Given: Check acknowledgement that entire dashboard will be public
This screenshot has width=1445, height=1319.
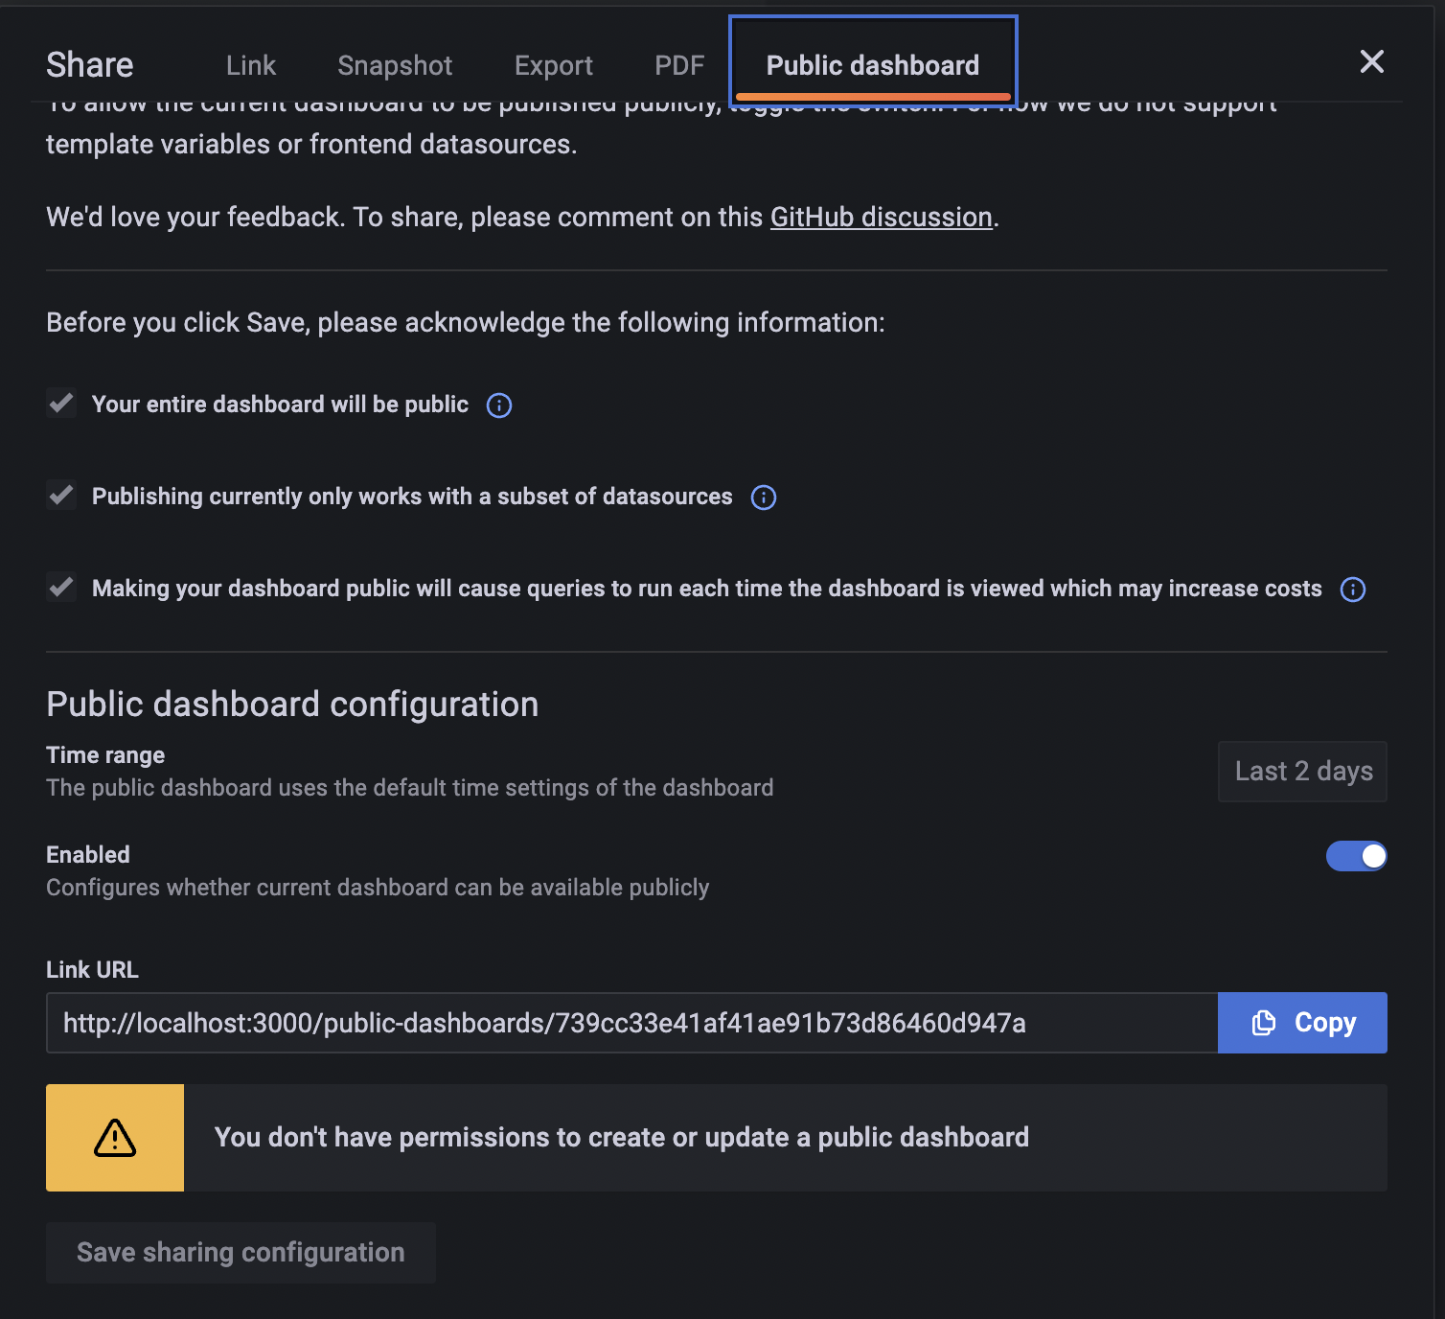Looking at the screenshot, I should (60, 403).
